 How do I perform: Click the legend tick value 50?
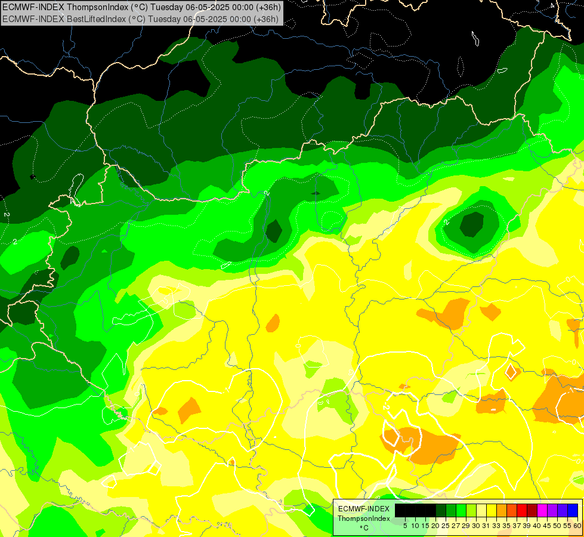click(x=558, y=526)
